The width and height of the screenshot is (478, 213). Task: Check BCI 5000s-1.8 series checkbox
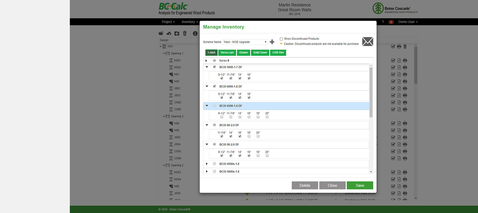click(214, 171)
